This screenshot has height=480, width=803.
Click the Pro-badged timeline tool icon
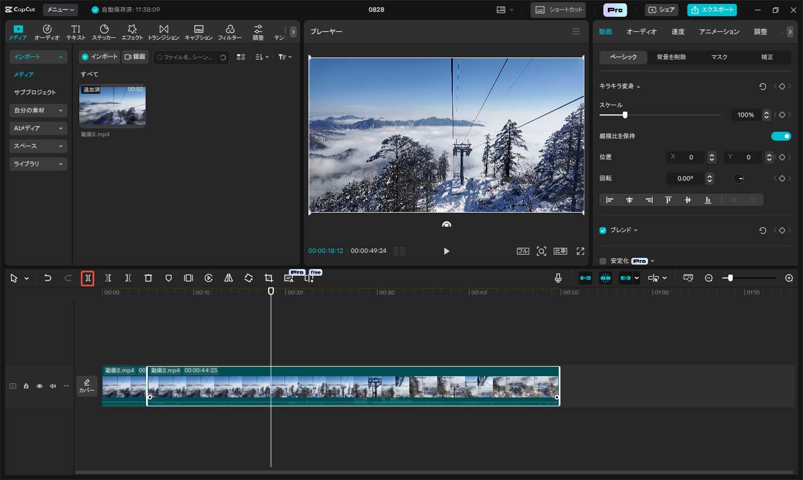coord(289,278)
